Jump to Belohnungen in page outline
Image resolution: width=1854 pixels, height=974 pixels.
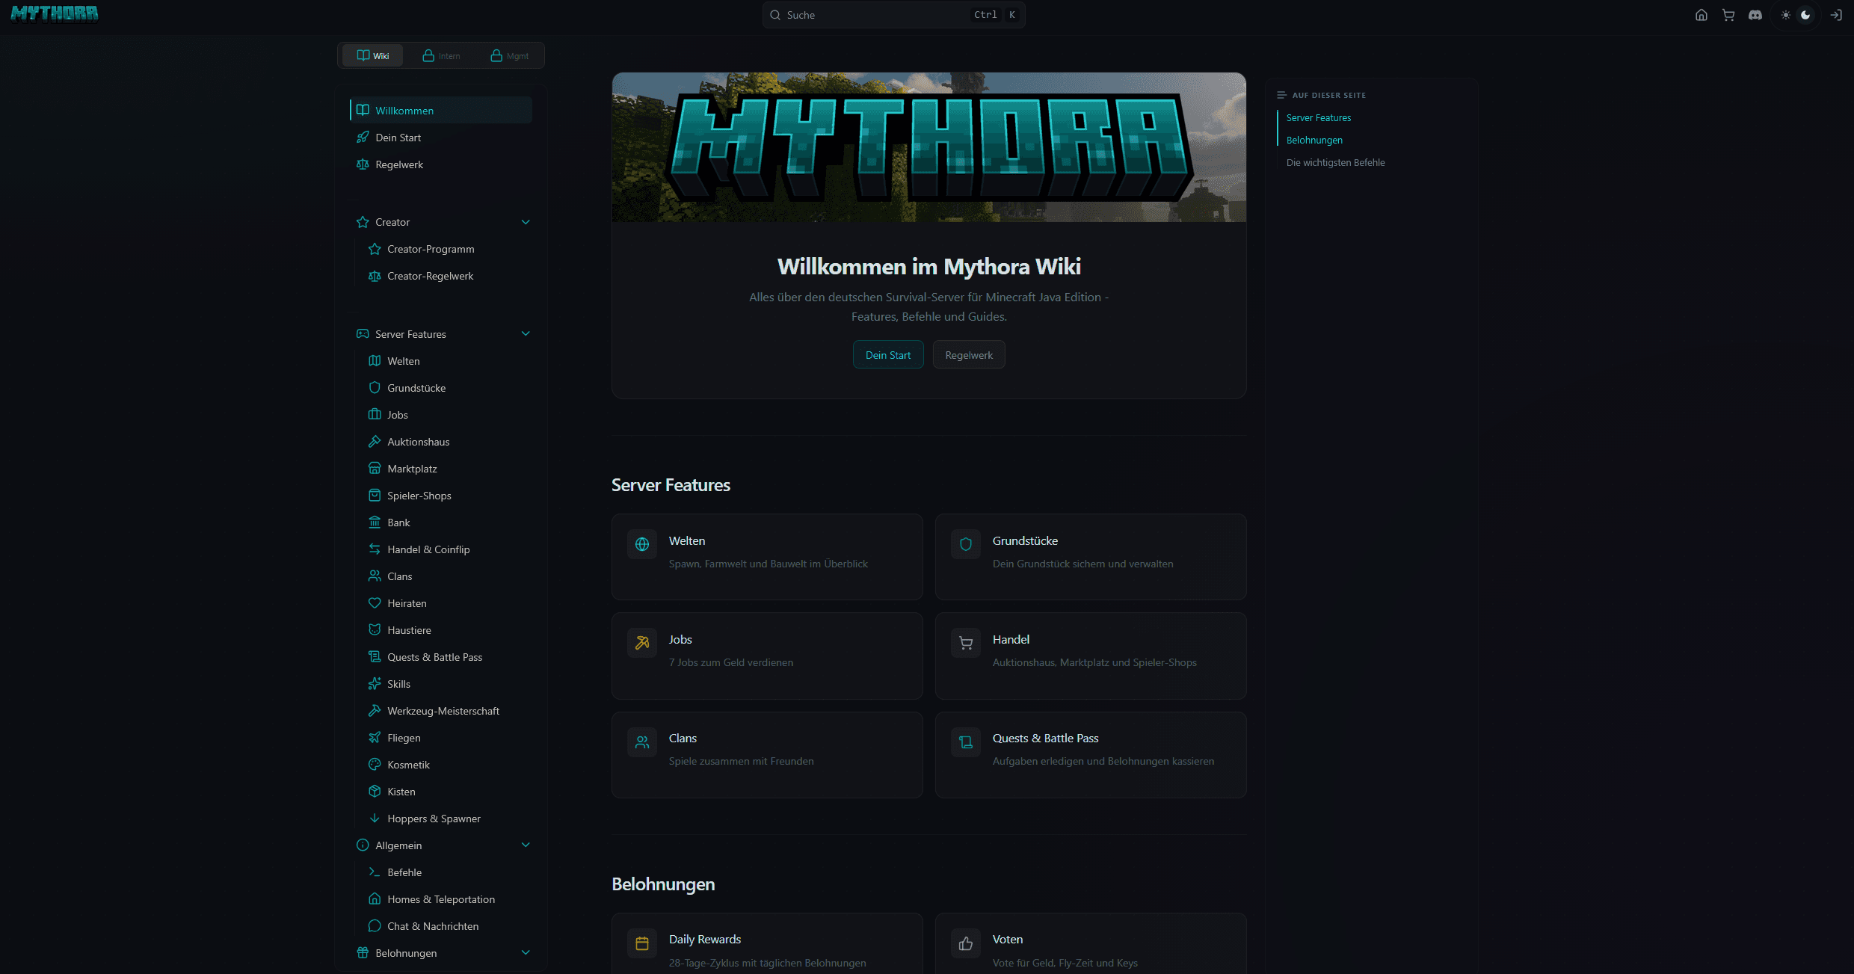coord(1314,140)
